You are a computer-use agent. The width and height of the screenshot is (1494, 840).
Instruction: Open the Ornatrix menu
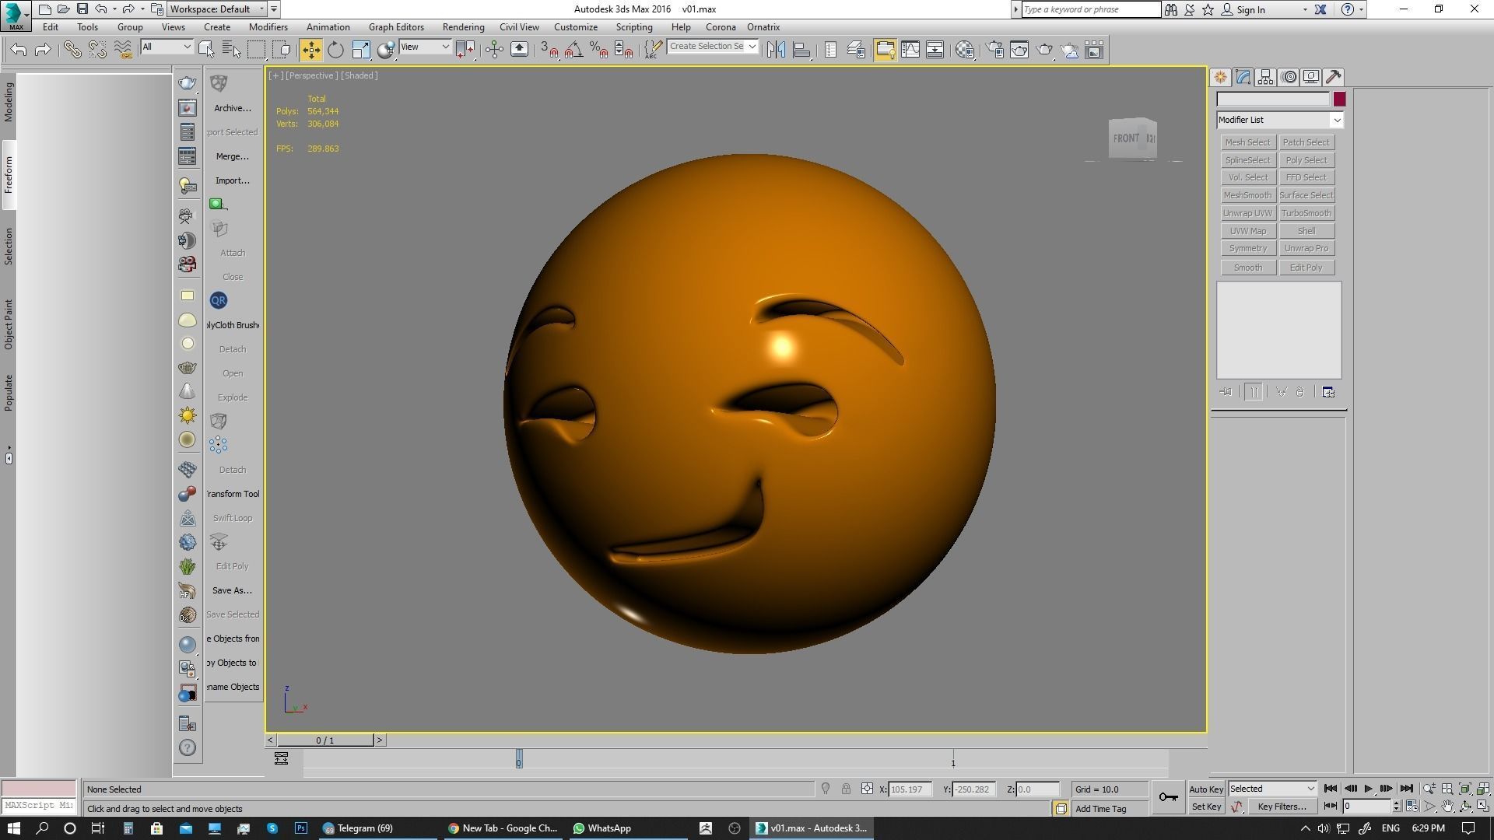pyautogui.click(x=763, y=27)
